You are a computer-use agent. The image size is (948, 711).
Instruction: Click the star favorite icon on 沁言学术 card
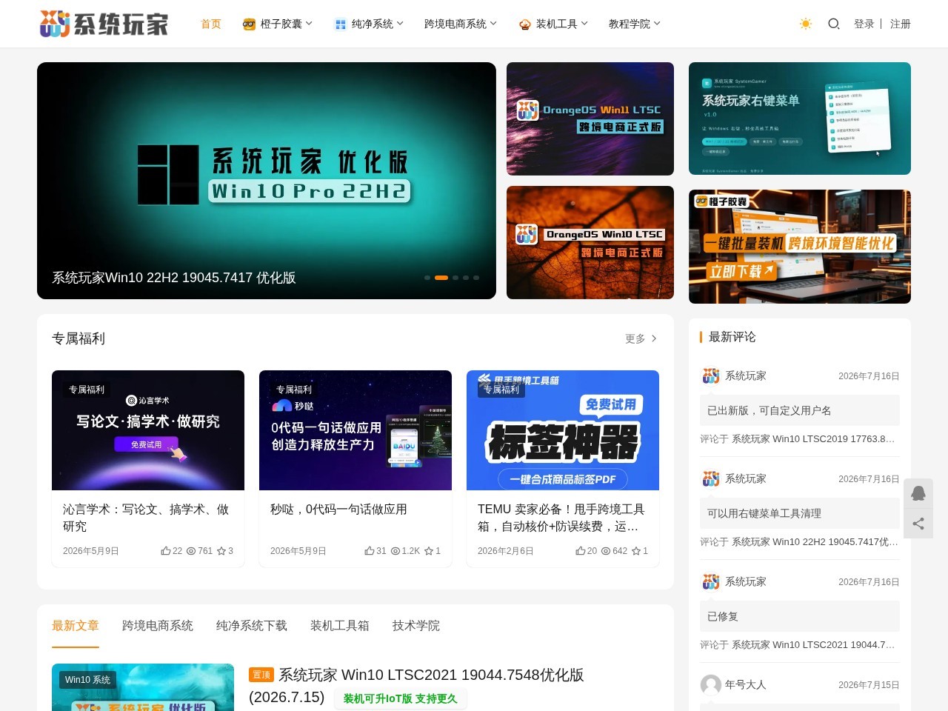point(221,550)
